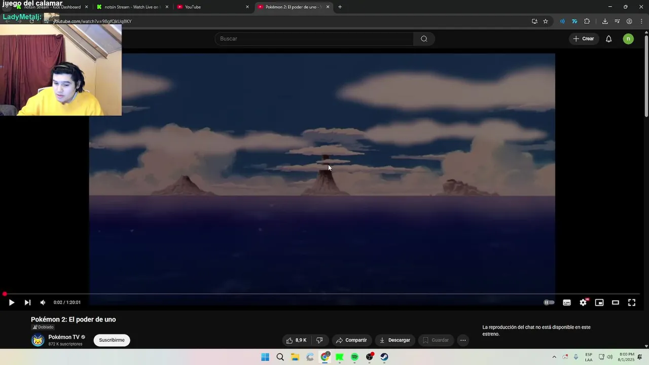Open the Kick app on the taskbar
The width and height of the screenshot is (649, 365).
340,357
